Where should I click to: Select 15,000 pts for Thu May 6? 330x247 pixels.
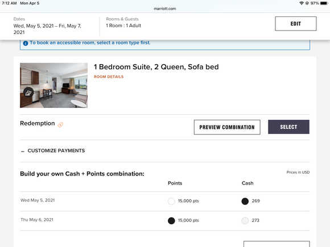point(171,220)
